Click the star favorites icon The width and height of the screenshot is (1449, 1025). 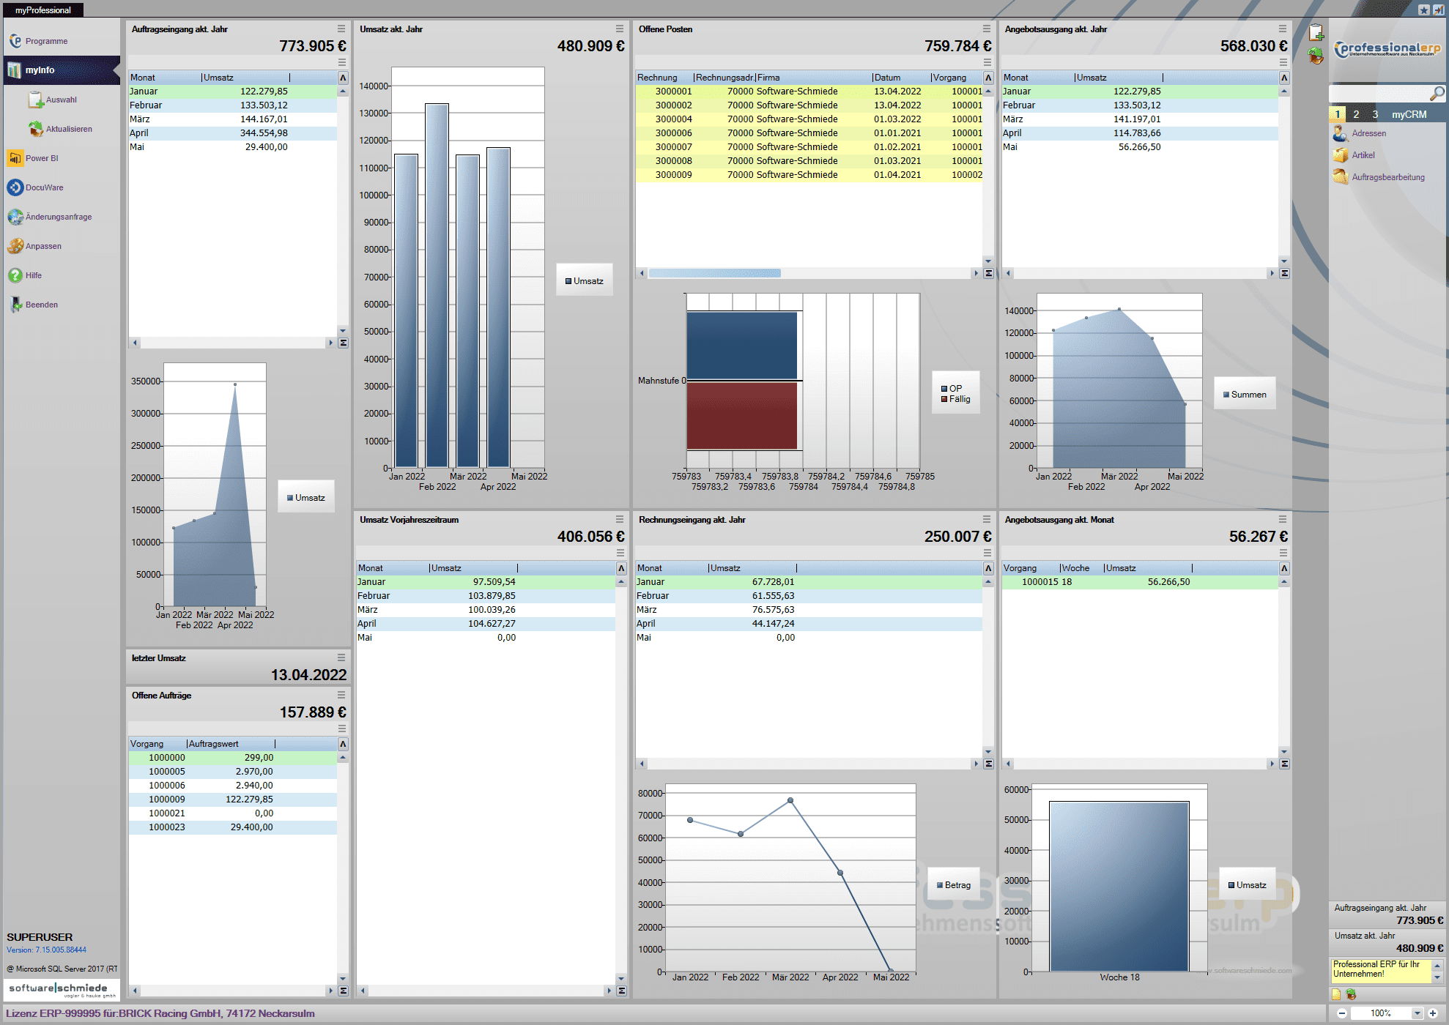click(x=1423, y=10)
